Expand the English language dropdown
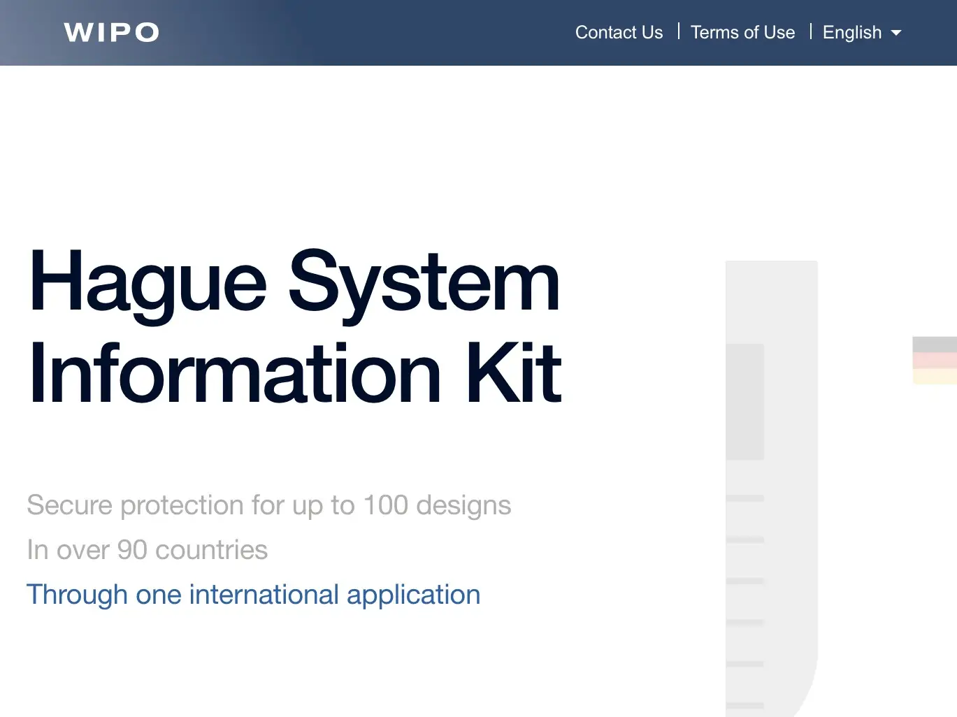The image size is (957, 717). pyautogui.click(x=862, y=32)
